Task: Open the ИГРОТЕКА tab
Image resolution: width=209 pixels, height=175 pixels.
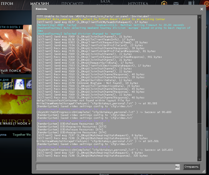Action: coord(138,4)
